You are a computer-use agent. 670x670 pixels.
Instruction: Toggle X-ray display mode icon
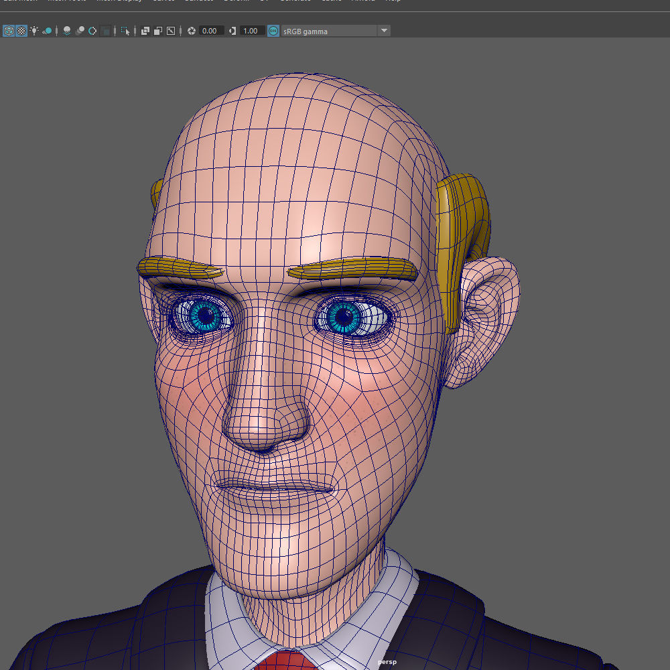pos(145,31)
